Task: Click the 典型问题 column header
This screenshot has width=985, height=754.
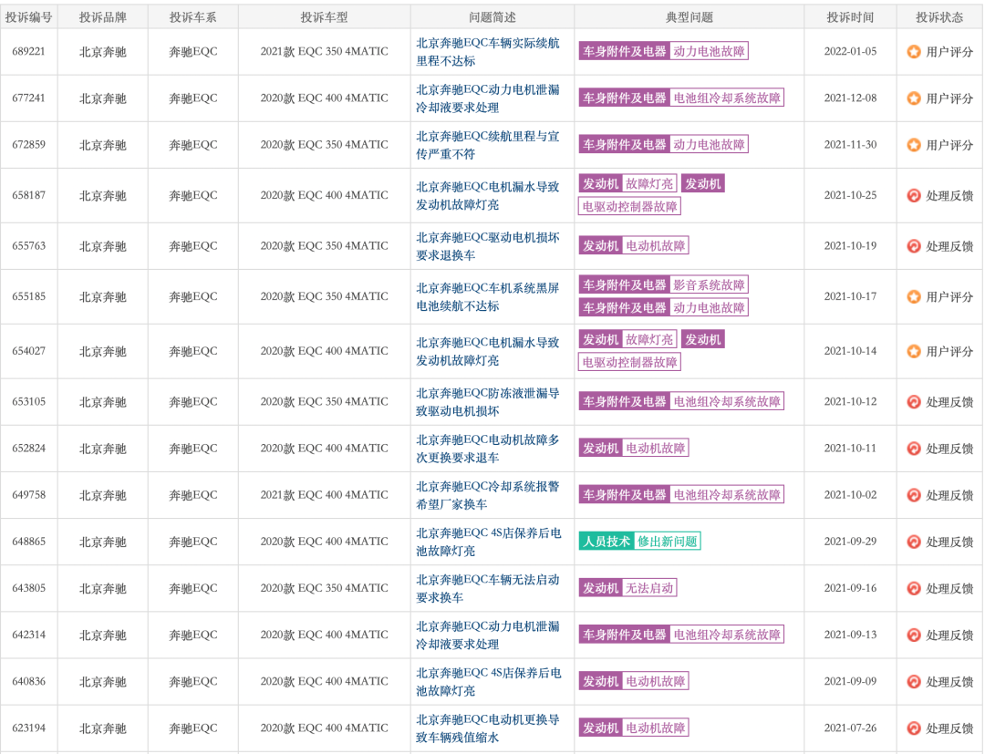Action: tap(689, 17)
